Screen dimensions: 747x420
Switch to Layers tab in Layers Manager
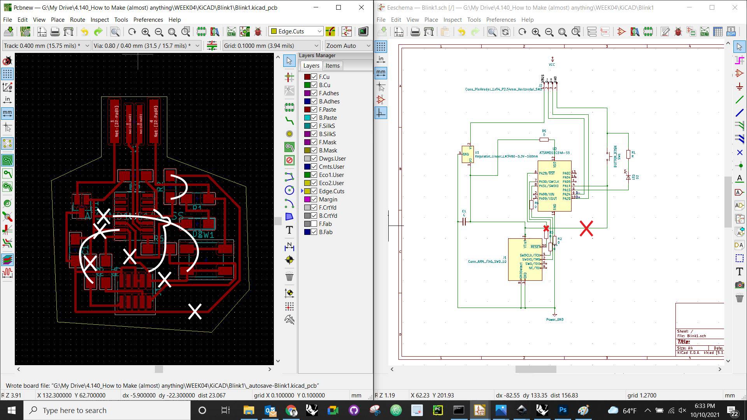coord(311,66)
